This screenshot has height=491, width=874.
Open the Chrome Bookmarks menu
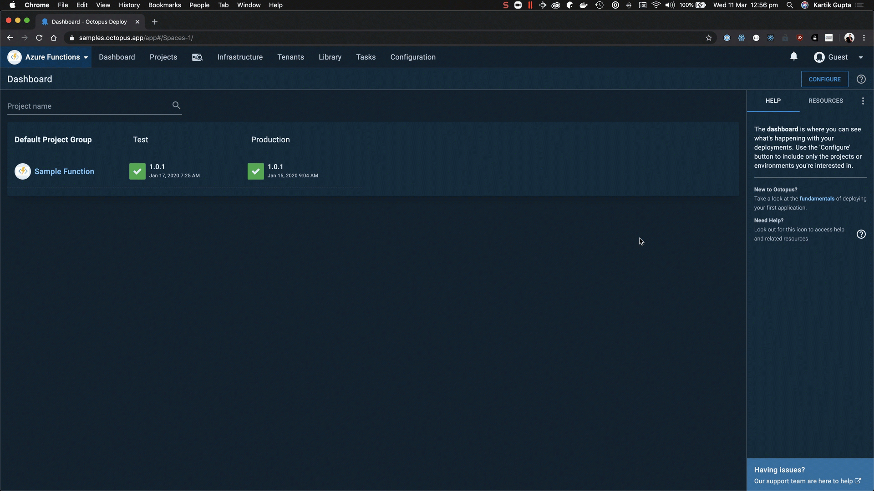pos(165,5)
